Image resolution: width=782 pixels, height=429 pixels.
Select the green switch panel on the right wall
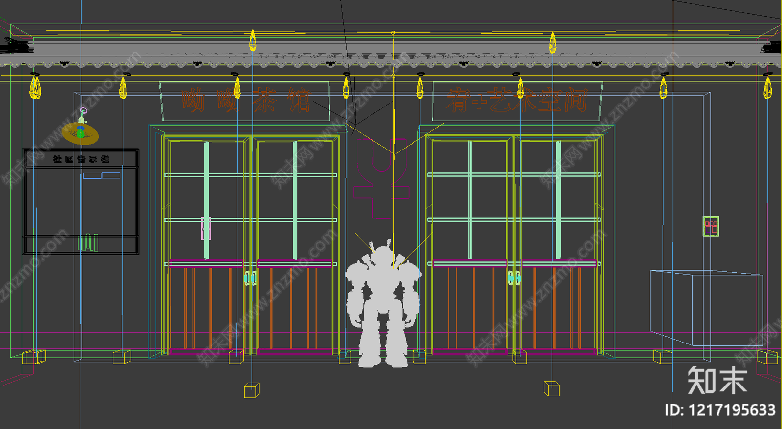(711, 227)
